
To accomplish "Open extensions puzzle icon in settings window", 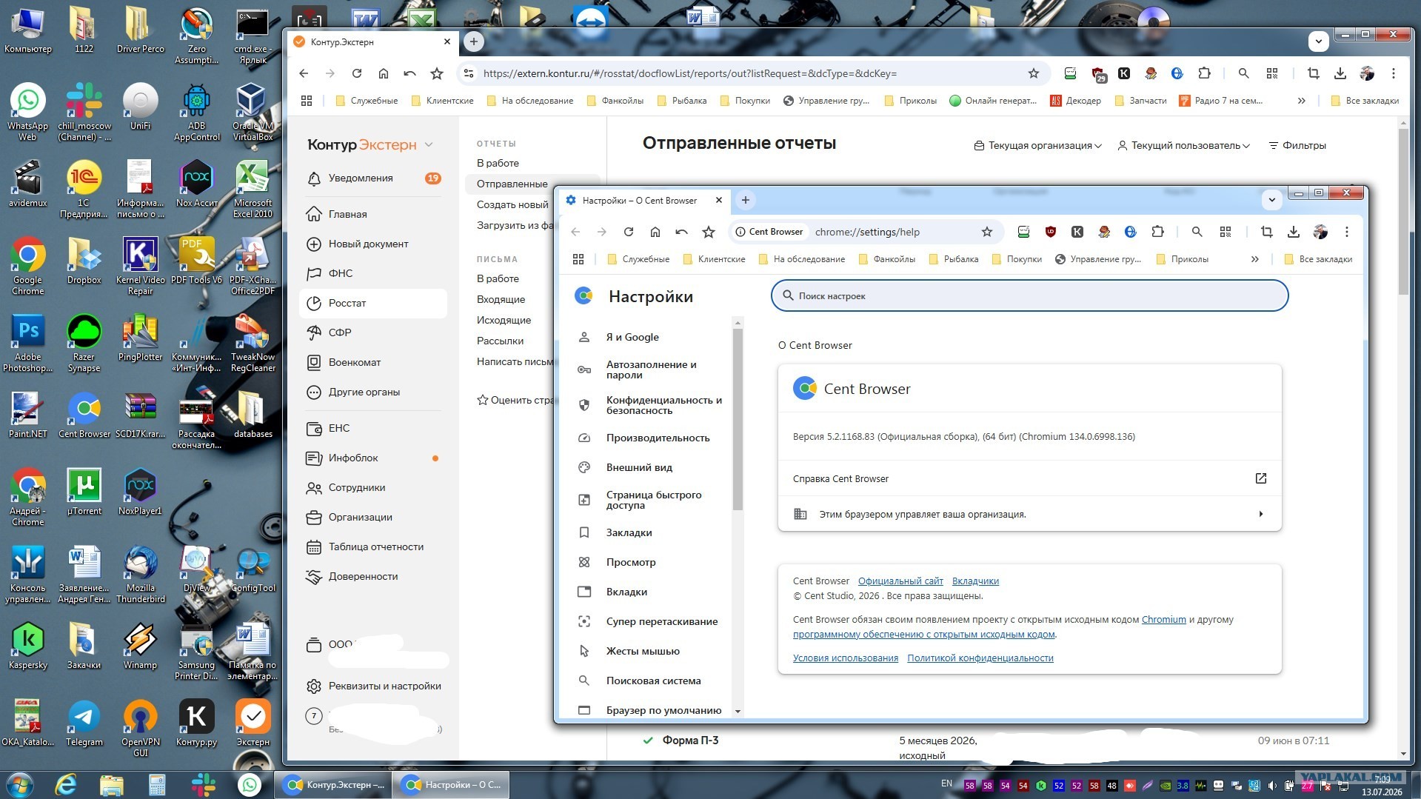I will 1157,232.
